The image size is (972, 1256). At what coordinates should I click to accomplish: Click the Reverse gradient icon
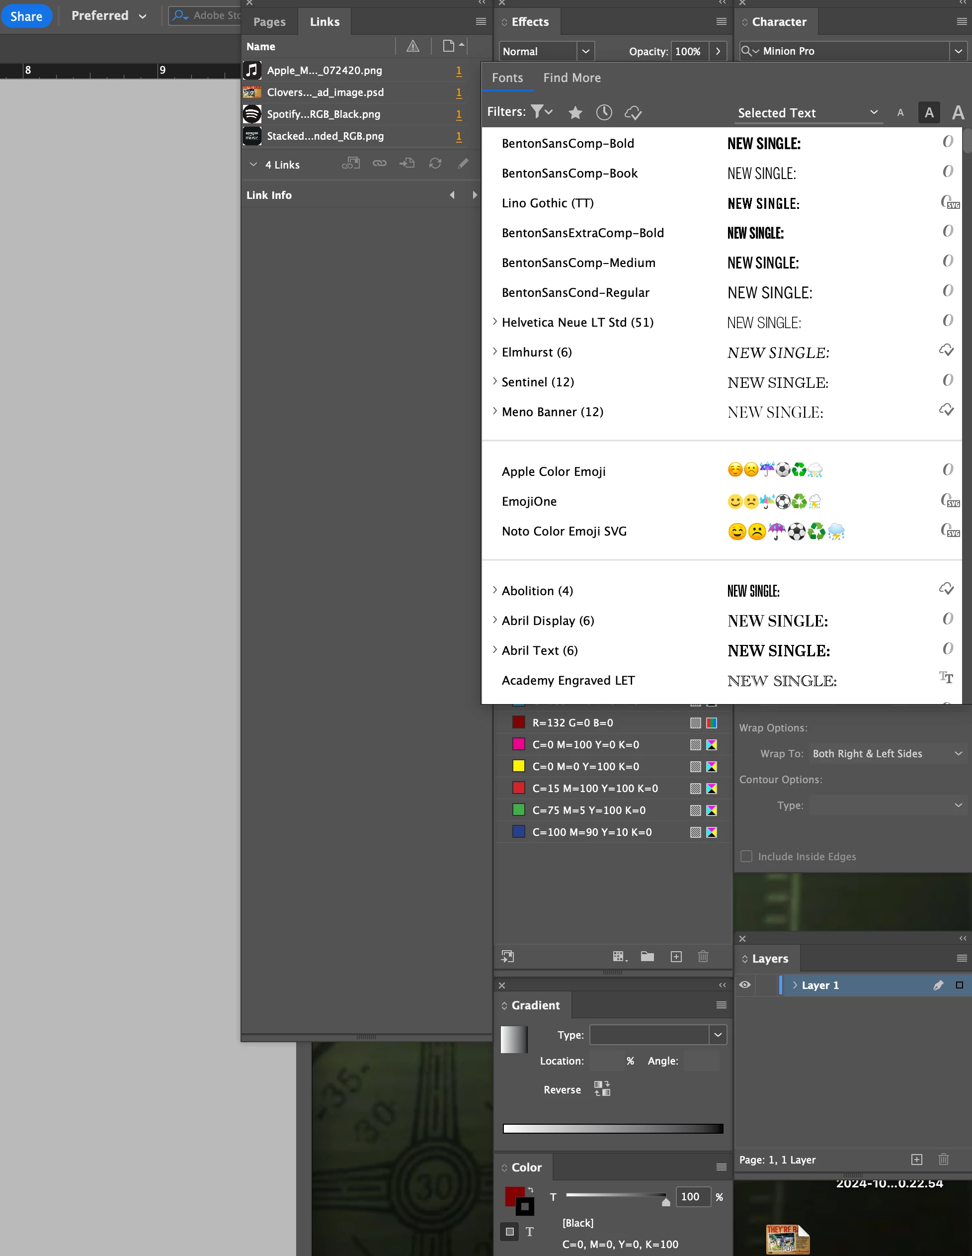tap(602, 1088)
